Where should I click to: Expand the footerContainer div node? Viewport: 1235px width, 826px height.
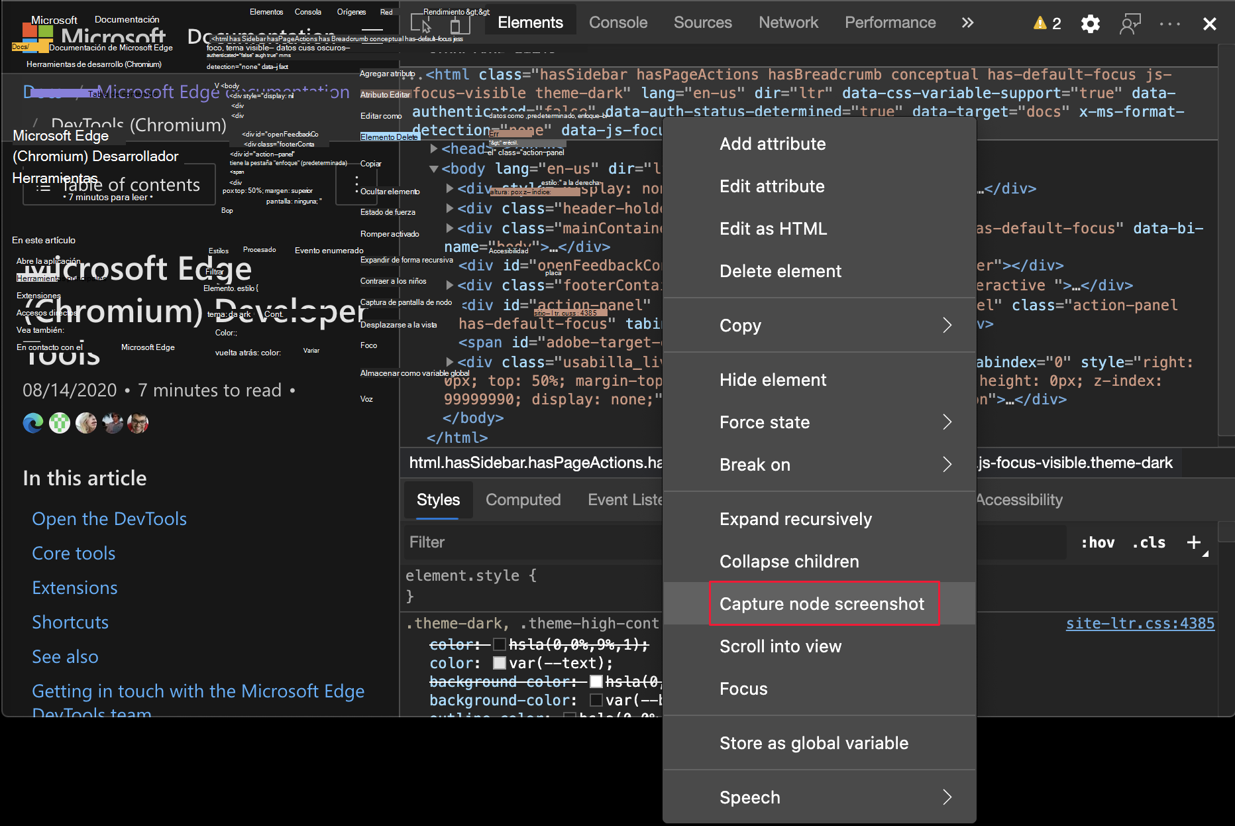[450, 285]
